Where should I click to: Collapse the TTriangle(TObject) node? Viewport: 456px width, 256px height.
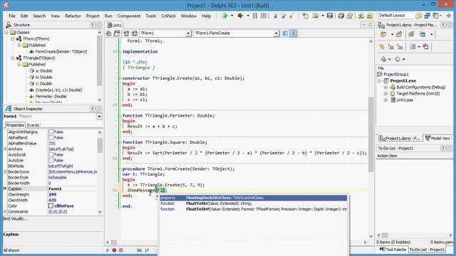click(x=13, y=58)
